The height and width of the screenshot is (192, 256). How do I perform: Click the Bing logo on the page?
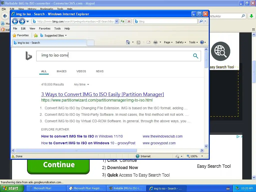click(x=29, y=56)
